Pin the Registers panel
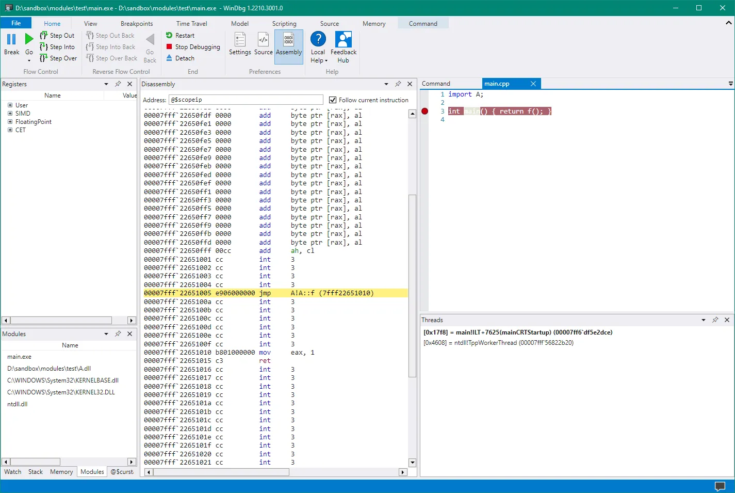This screenshot has height=493, width=735. 118,84
